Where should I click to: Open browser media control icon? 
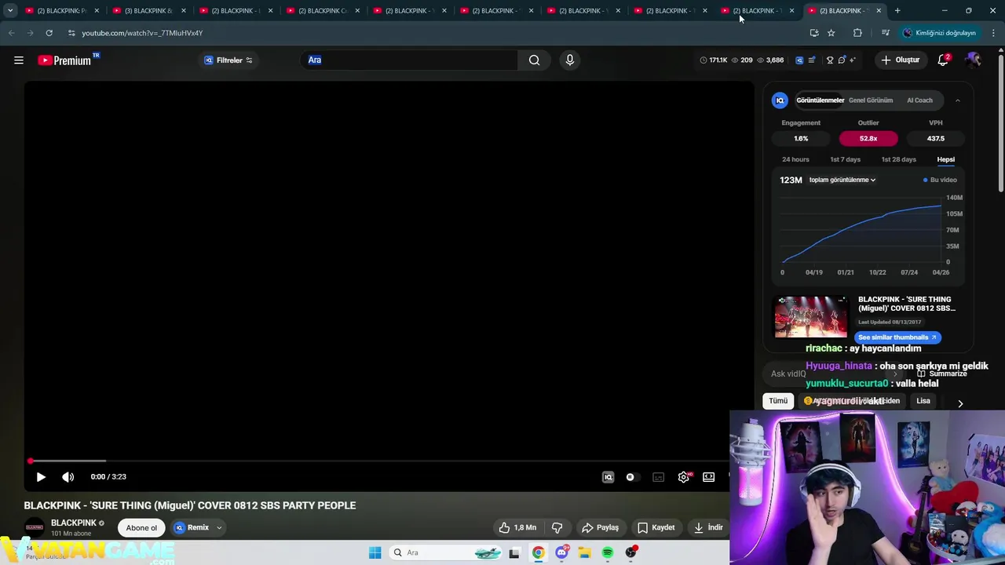pyautogui.click(x=886, y=33)
